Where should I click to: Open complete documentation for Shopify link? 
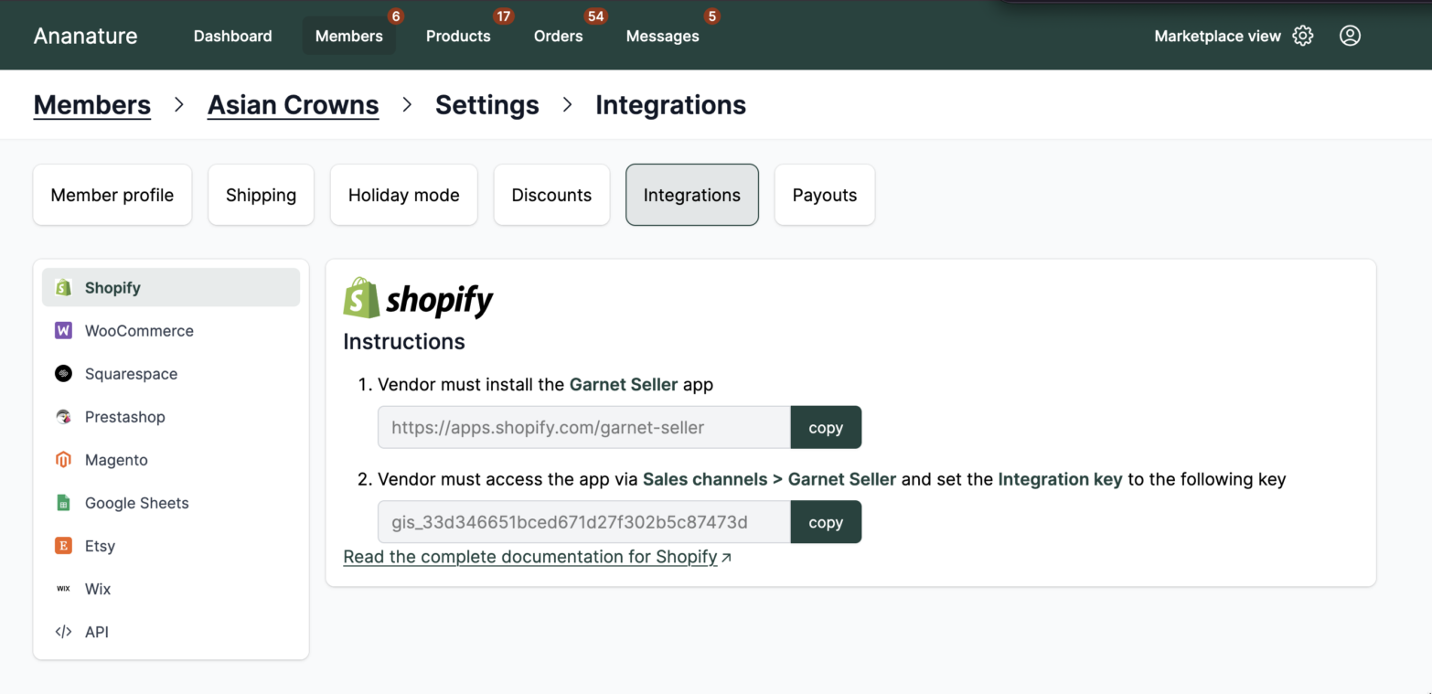(x=537, y=557)
